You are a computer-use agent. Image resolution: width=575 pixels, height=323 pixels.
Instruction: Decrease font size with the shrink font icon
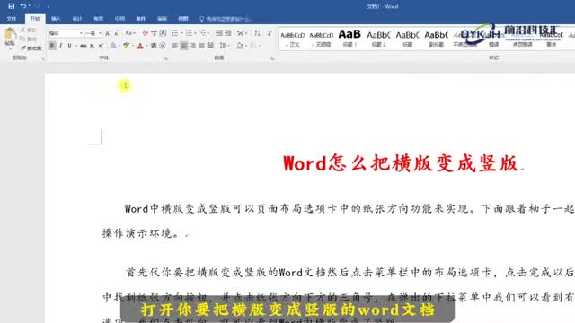pos(117,33)
